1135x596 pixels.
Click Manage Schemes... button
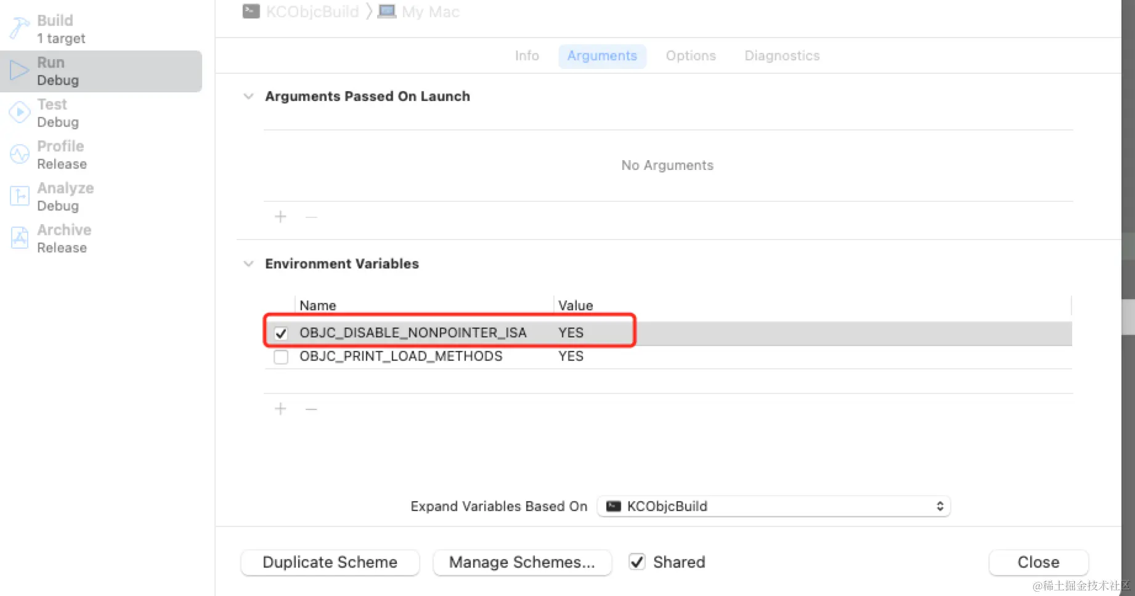(522, 562)
